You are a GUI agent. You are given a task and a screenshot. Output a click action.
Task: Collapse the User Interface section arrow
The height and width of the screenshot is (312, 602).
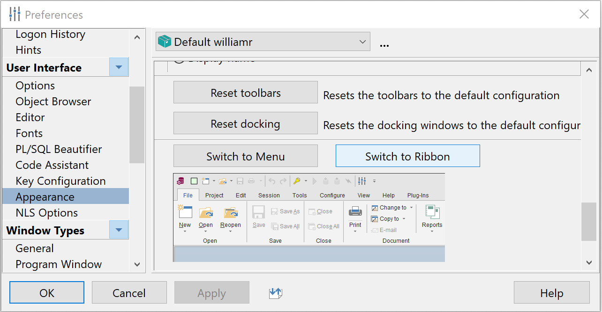point(119,67)
